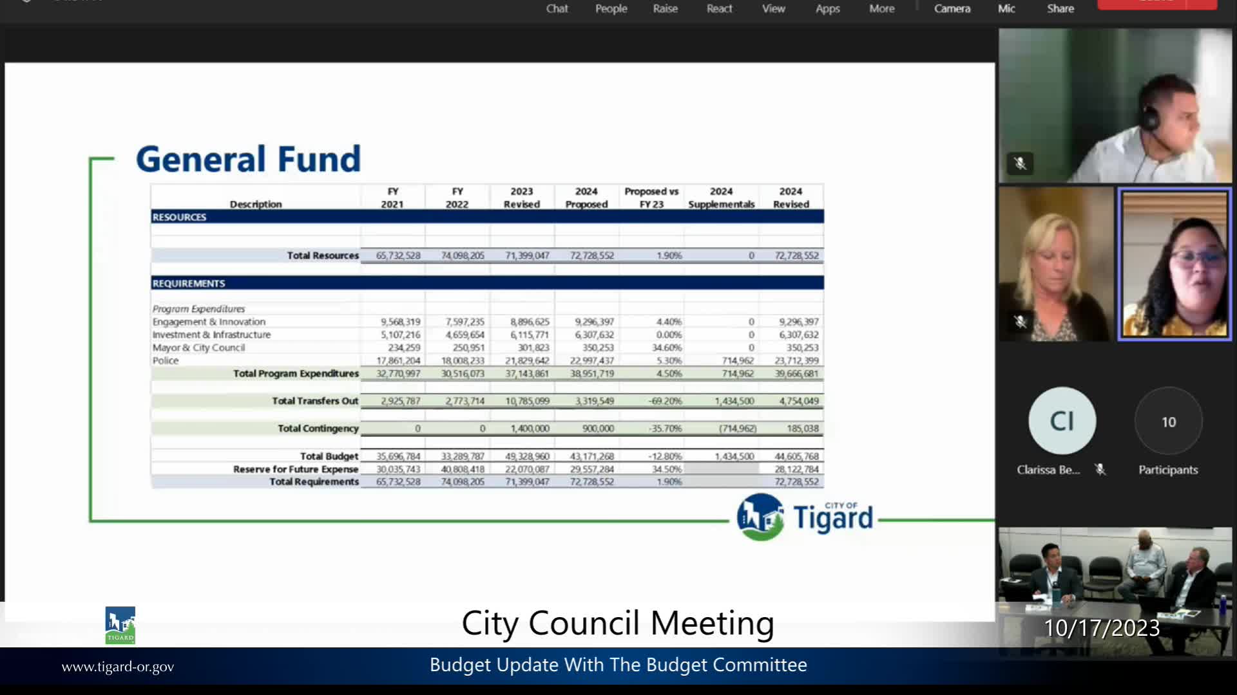Viewport: 1237px width, 695px height.
Task: Open the 10 Participants overflow circle
Action: coord(1168,422)
